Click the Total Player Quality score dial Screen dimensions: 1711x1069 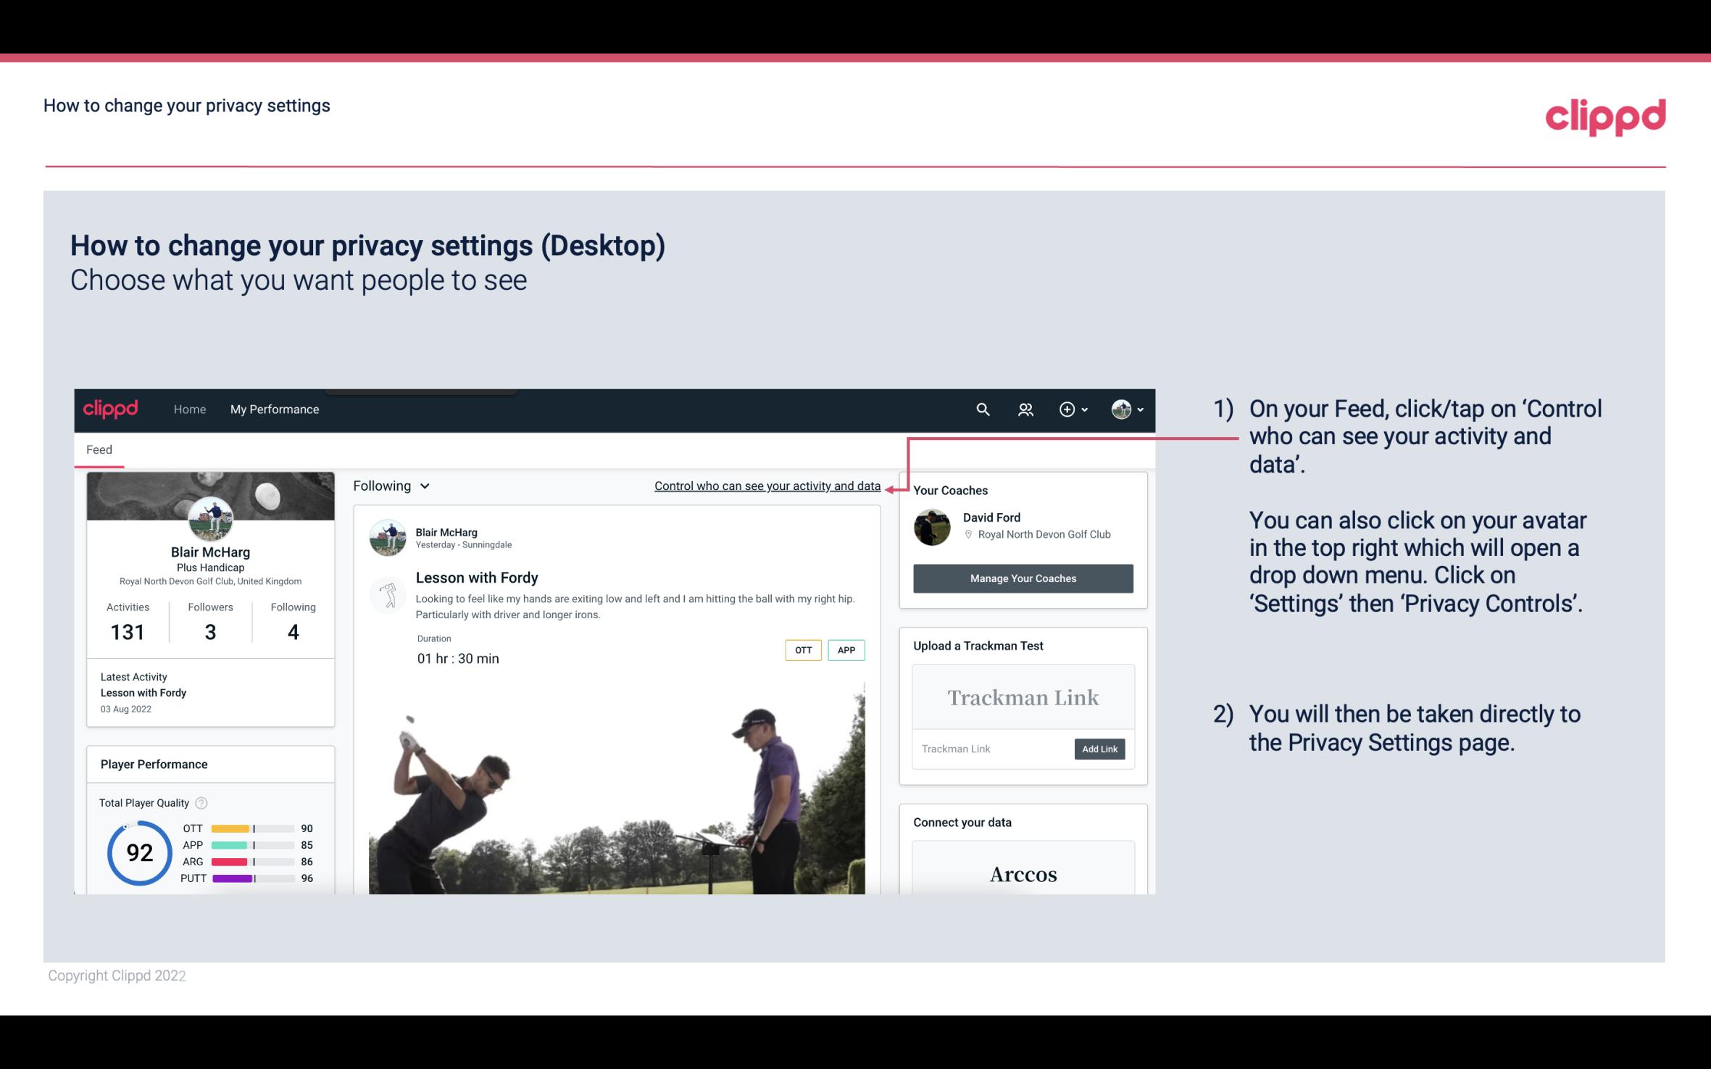coord(139,852)
